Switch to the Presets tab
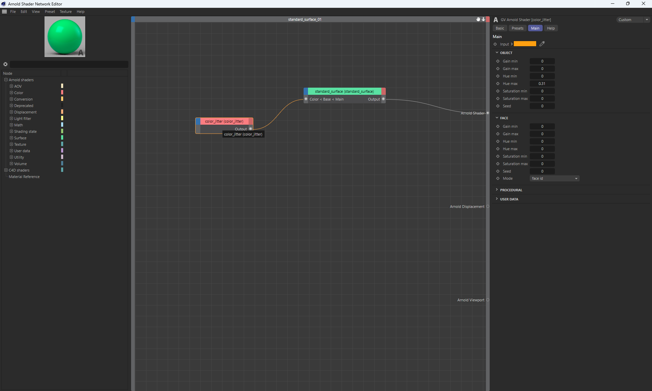 (517, 28)
